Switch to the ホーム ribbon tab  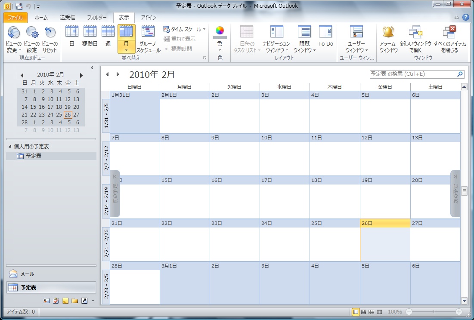tap(41, 18)
